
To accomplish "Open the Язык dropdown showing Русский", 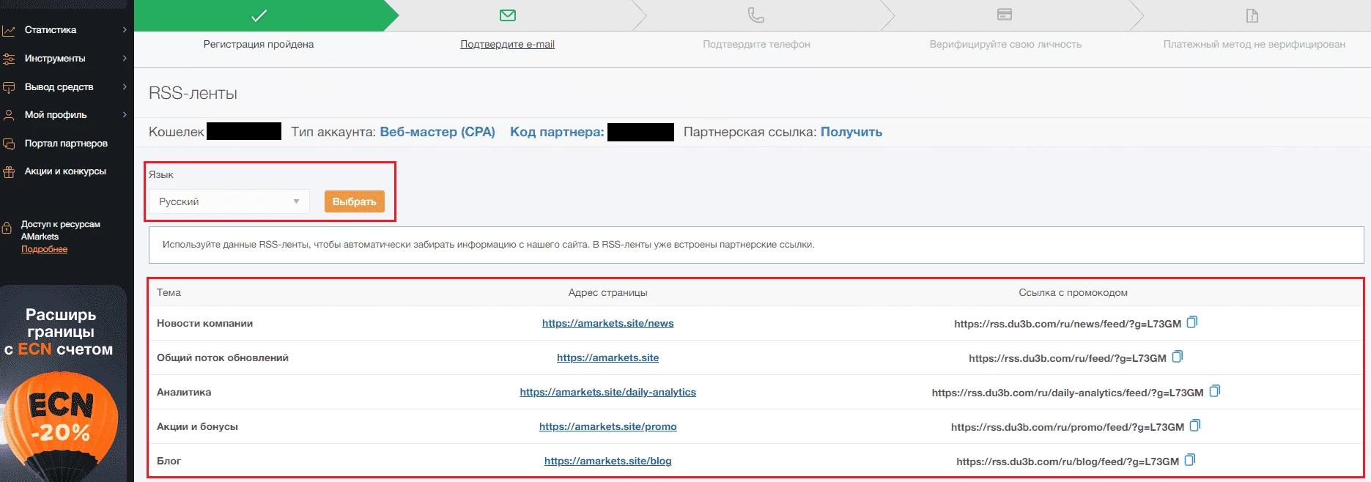I will tap(229, 201).
